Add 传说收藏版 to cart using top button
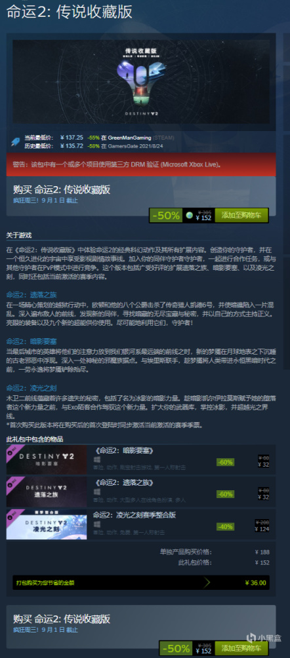The image size is (290, 658). point(241,215)
